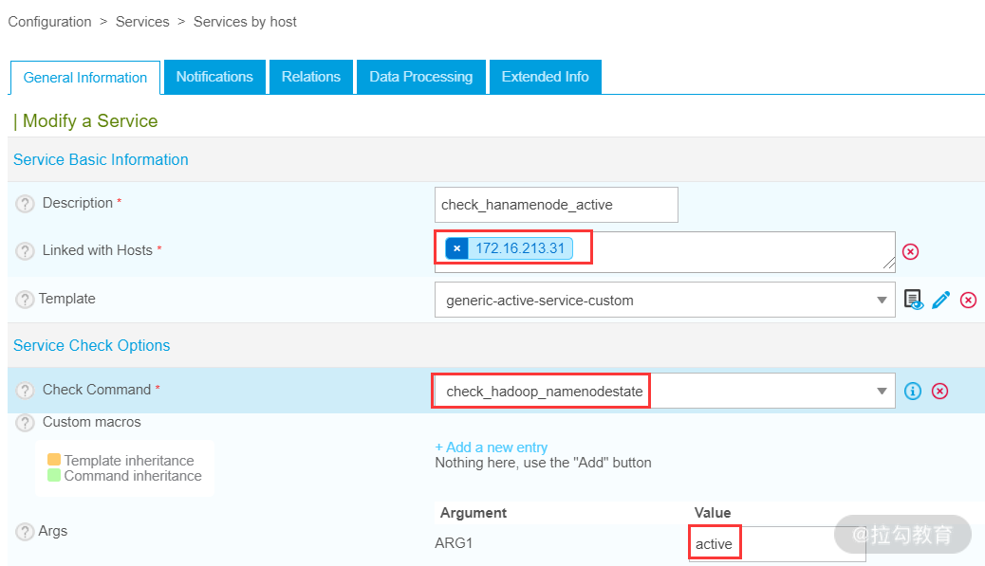985x566 pixels.
Task: Click the Argument column header
Action: (x=473, y=513)
